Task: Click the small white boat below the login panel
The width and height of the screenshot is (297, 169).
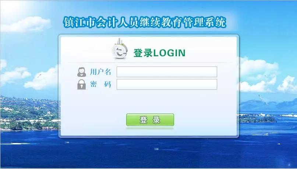Action: tap(156, 149)
